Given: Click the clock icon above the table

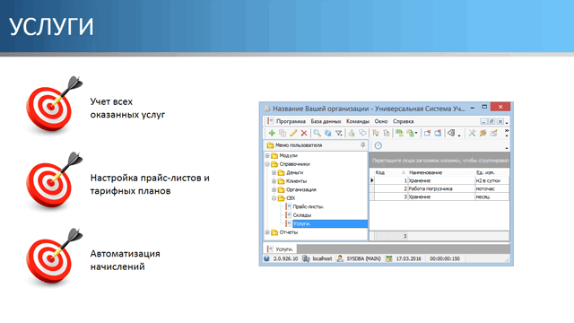Looking at the screenshot, I should [x=378, y=145].
